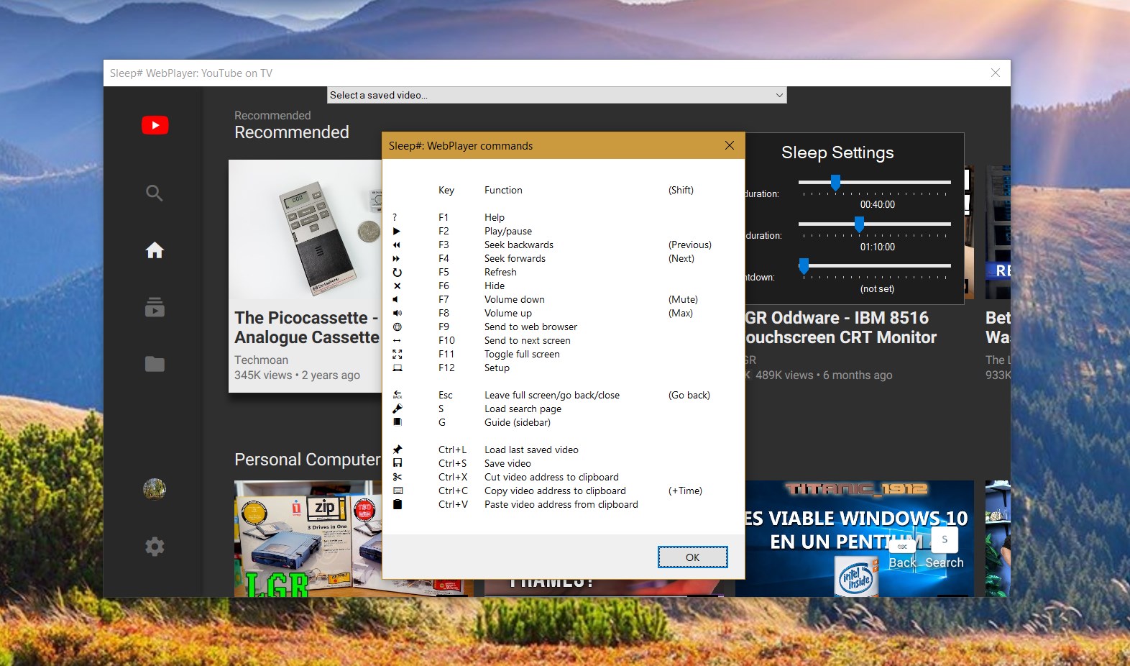Image resolution: width=1130 pixels, height=666 pixels.
Task: Click the Guide sidebar icon
Action: click(397, 422)
